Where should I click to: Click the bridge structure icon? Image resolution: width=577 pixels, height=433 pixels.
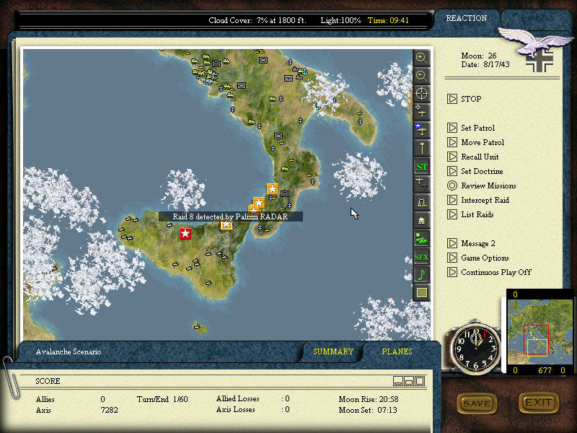[x=421, y=202]
